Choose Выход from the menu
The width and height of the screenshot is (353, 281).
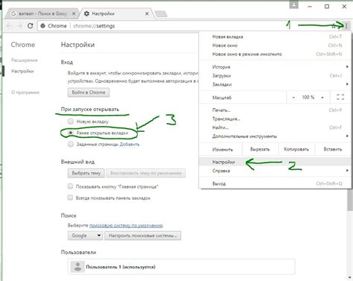(275, 183)
